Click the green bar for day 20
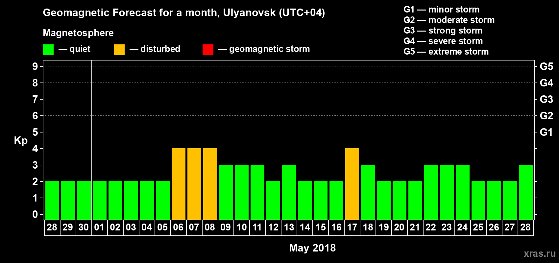Viewport: 559px width, 263px height. click(400, 200)
